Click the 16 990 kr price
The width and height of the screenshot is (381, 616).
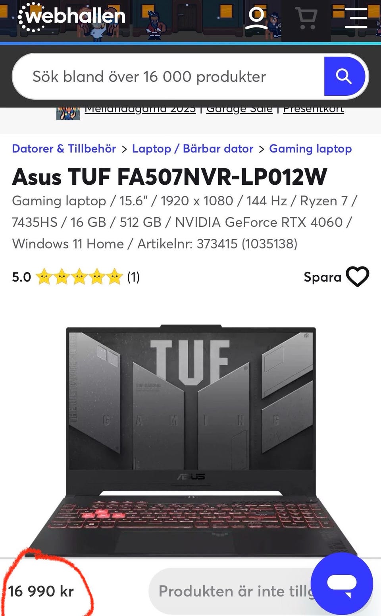click(x=41, y=591)
